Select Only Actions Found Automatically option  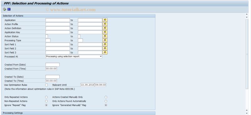(106, 101)
